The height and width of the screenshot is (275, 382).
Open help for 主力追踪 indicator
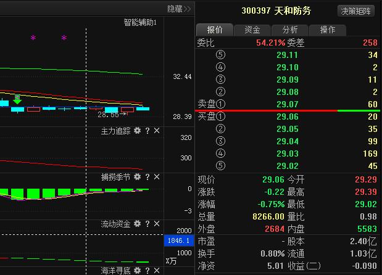(147, 131)
